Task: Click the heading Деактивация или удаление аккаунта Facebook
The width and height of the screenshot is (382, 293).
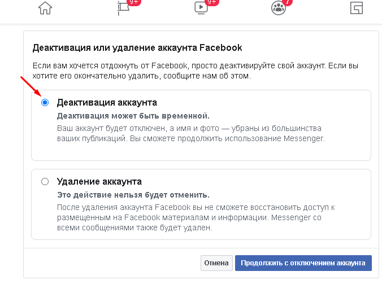Action: click(137, 47)
